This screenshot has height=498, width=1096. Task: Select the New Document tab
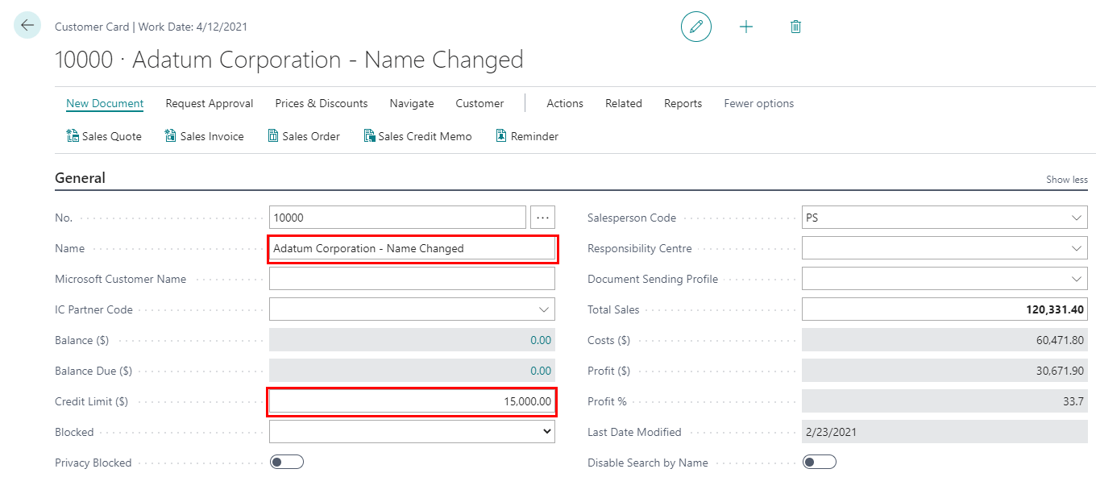[x=105, y=103]
